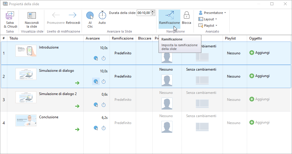The image size is (292, 154).
Task: Click the Oggetto column header
Action: point(255,38)
